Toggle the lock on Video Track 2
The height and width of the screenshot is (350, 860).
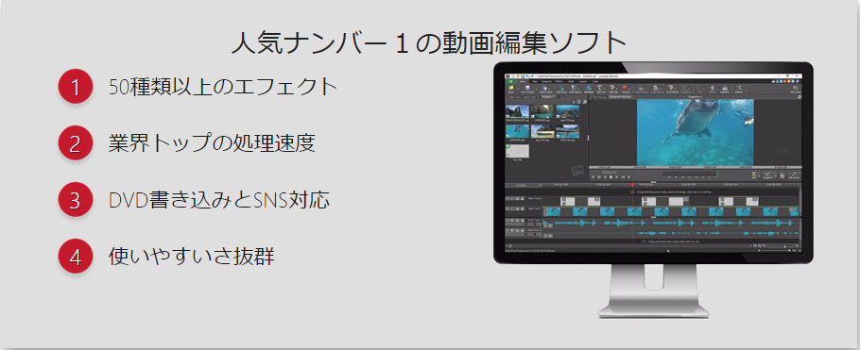(x=517, y=198)
